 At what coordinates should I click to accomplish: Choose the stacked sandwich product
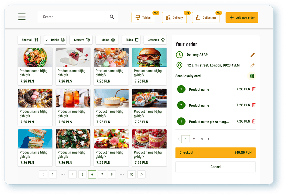click(35, 148)
